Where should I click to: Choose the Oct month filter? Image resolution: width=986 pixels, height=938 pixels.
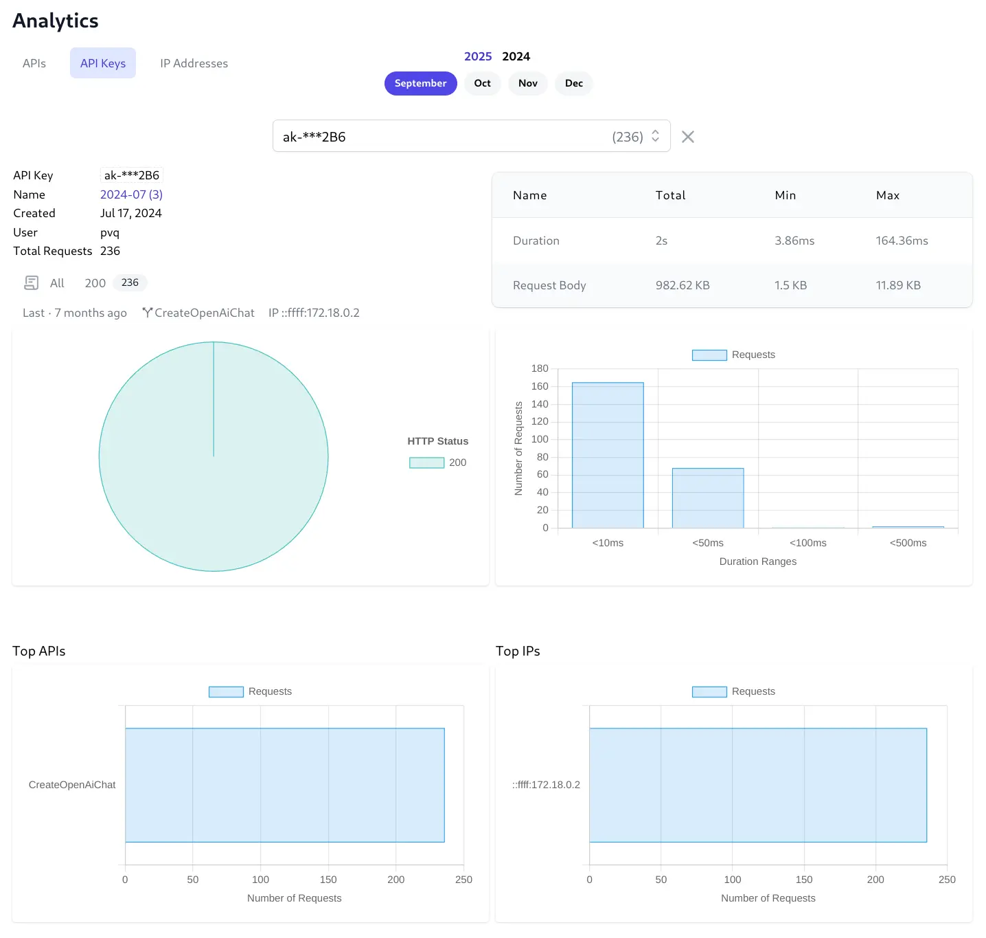pyautogui.click(x=482, y=83)
